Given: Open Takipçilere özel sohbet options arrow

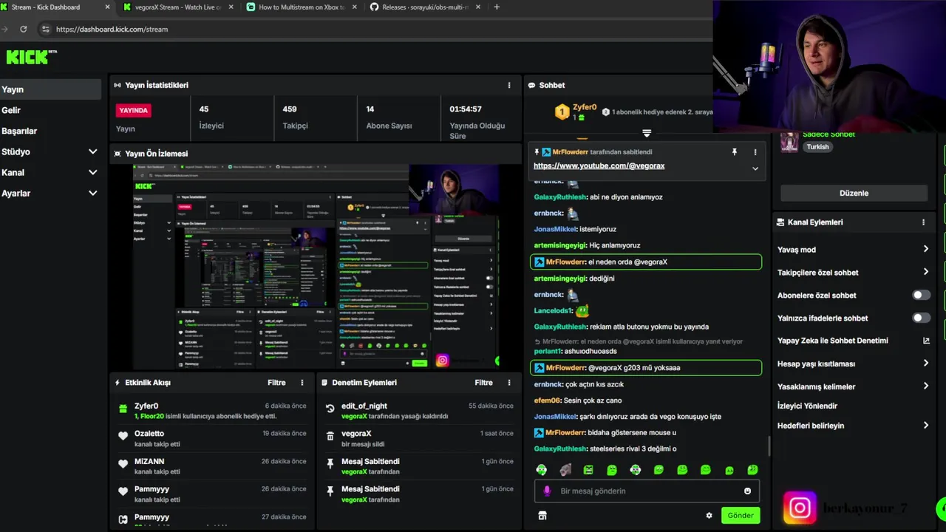Looking at the screenshot, I should coord(925,272).
